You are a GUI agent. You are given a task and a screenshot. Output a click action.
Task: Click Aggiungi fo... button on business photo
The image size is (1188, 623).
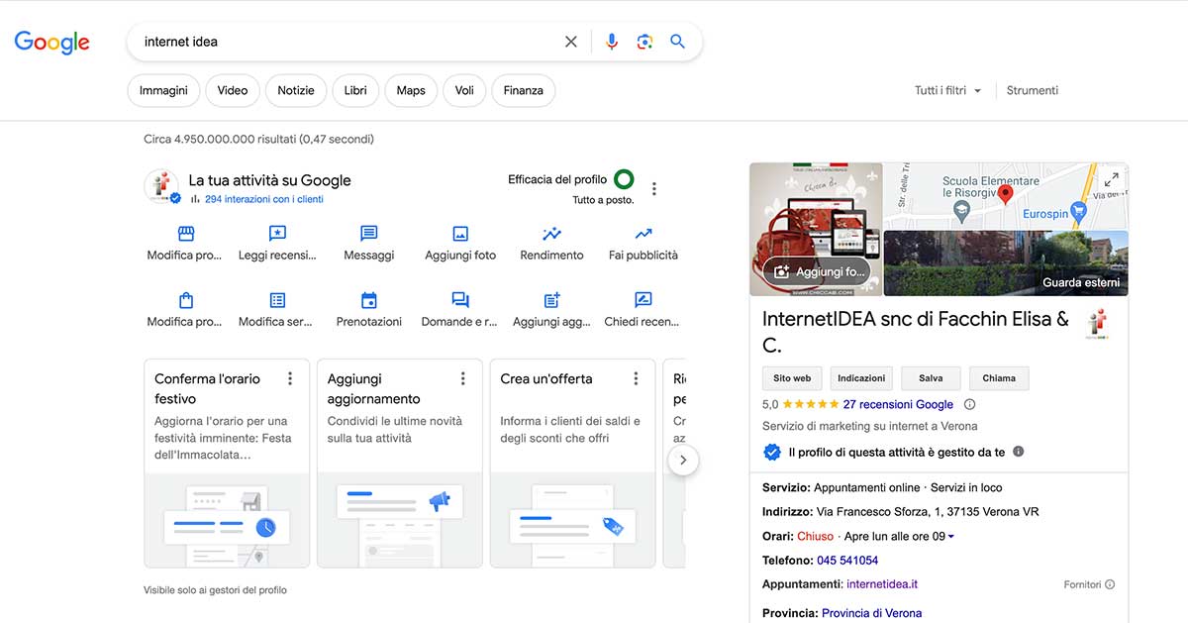(818, 271)
